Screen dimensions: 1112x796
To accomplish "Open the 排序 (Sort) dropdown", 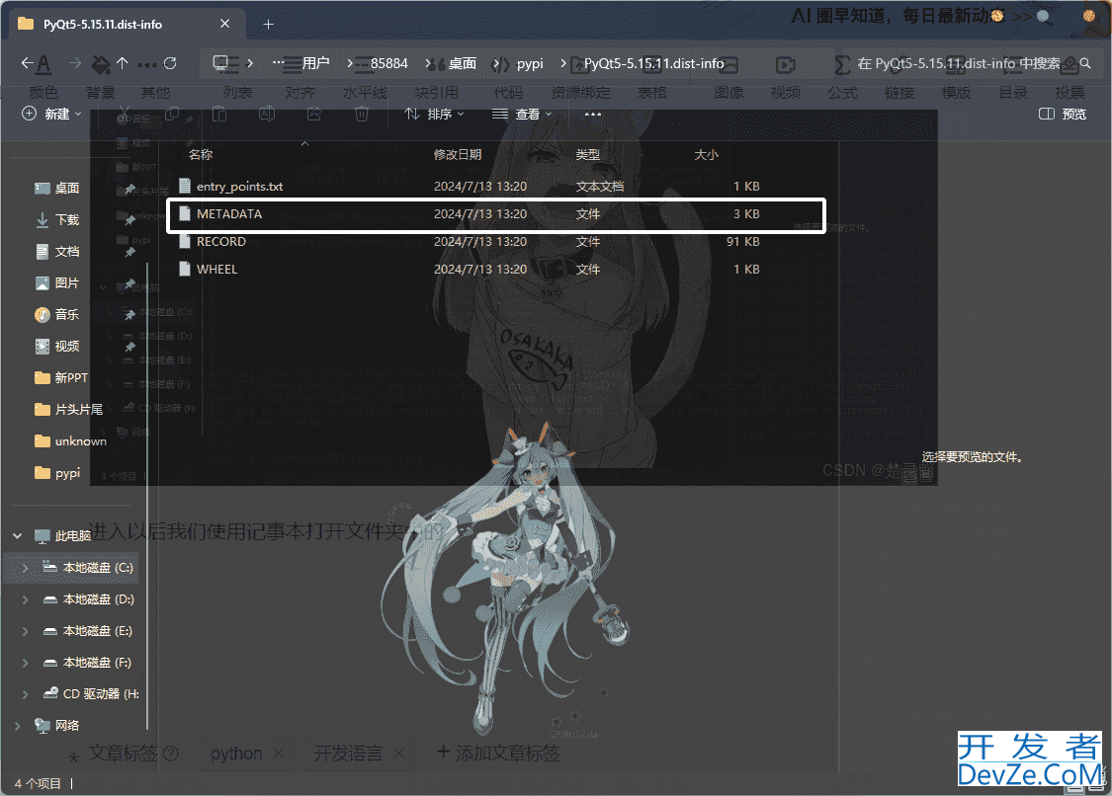I will point(434,114).
